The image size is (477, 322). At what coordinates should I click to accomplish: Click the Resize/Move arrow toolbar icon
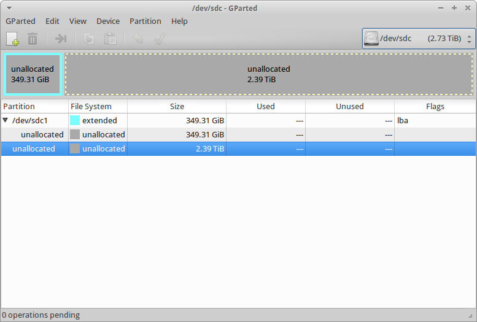tap(61, 39)
